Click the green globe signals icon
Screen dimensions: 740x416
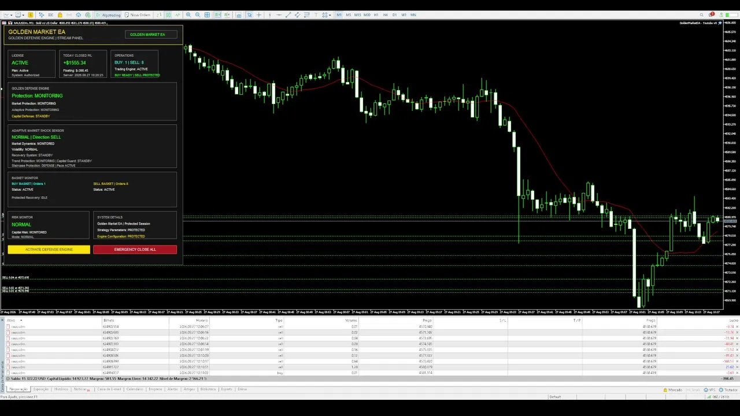87,14
